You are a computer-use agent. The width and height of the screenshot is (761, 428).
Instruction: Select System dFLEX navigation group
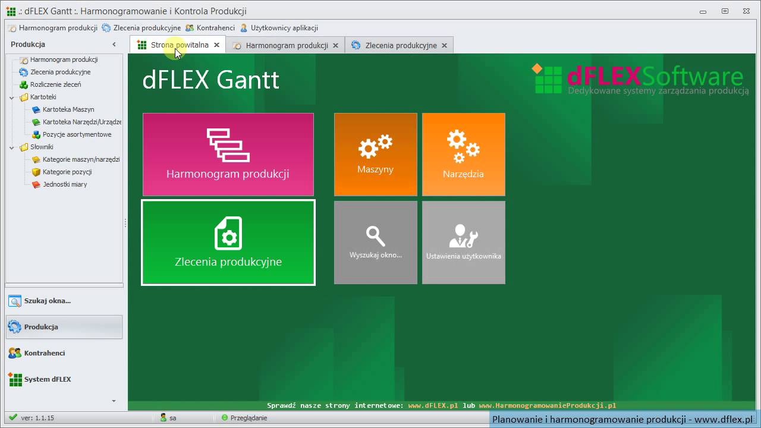[64, 379]
